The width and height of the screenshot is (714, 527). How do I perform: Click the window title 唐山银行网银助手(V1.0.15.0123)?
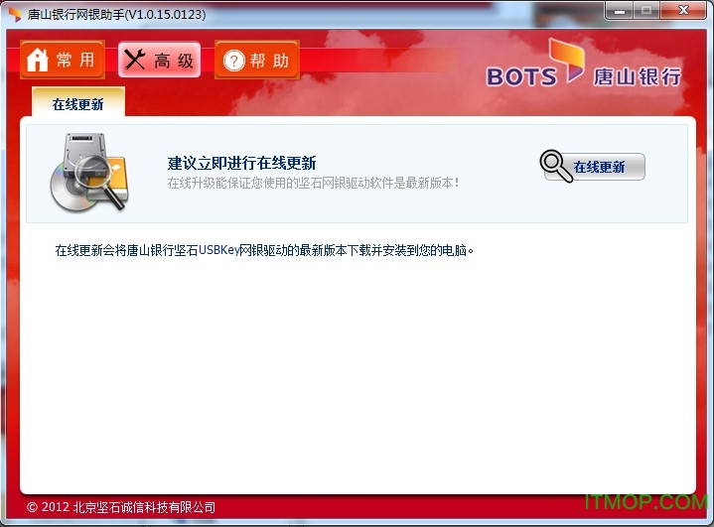pos(116,15)
